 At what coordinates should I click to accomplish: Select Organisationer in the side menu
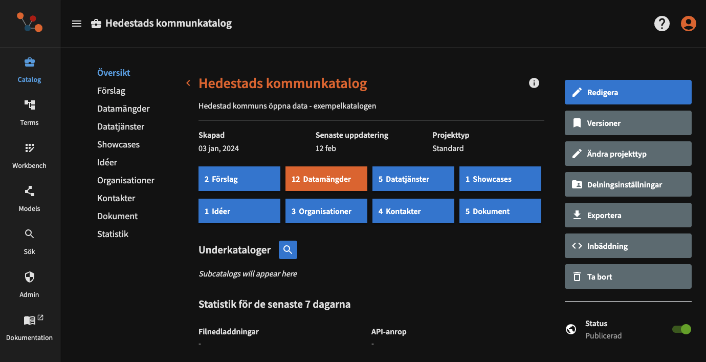tap(126, 180)
